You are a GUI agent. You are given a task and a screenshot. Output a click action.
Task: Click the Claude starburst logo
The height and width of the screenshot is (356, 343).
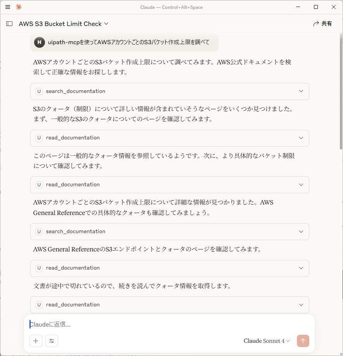coord(19,7)
